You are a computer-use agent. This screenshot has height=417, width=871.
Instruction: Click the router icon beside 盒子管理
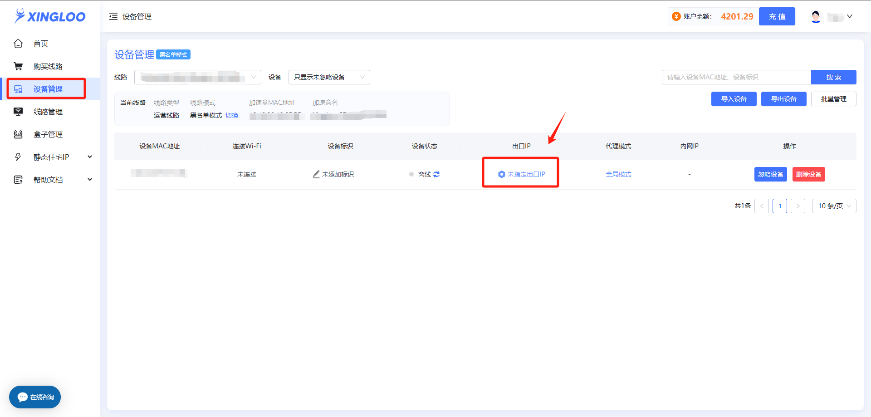pos(18,134)
